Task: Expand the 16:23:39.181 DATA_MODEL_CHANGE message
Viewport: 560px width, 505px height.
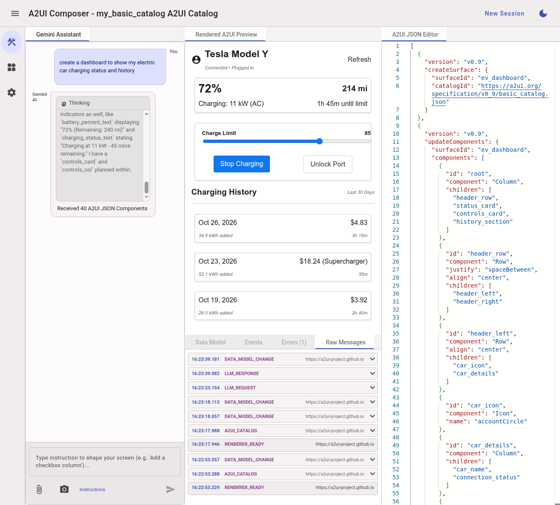Action: [x=283, y=359]
